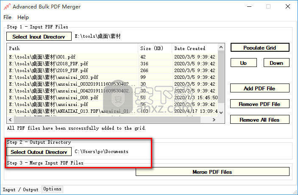Click the grid's vertical scroll down arrow
The height and width of the screenshot is (195, 298).
221,112
